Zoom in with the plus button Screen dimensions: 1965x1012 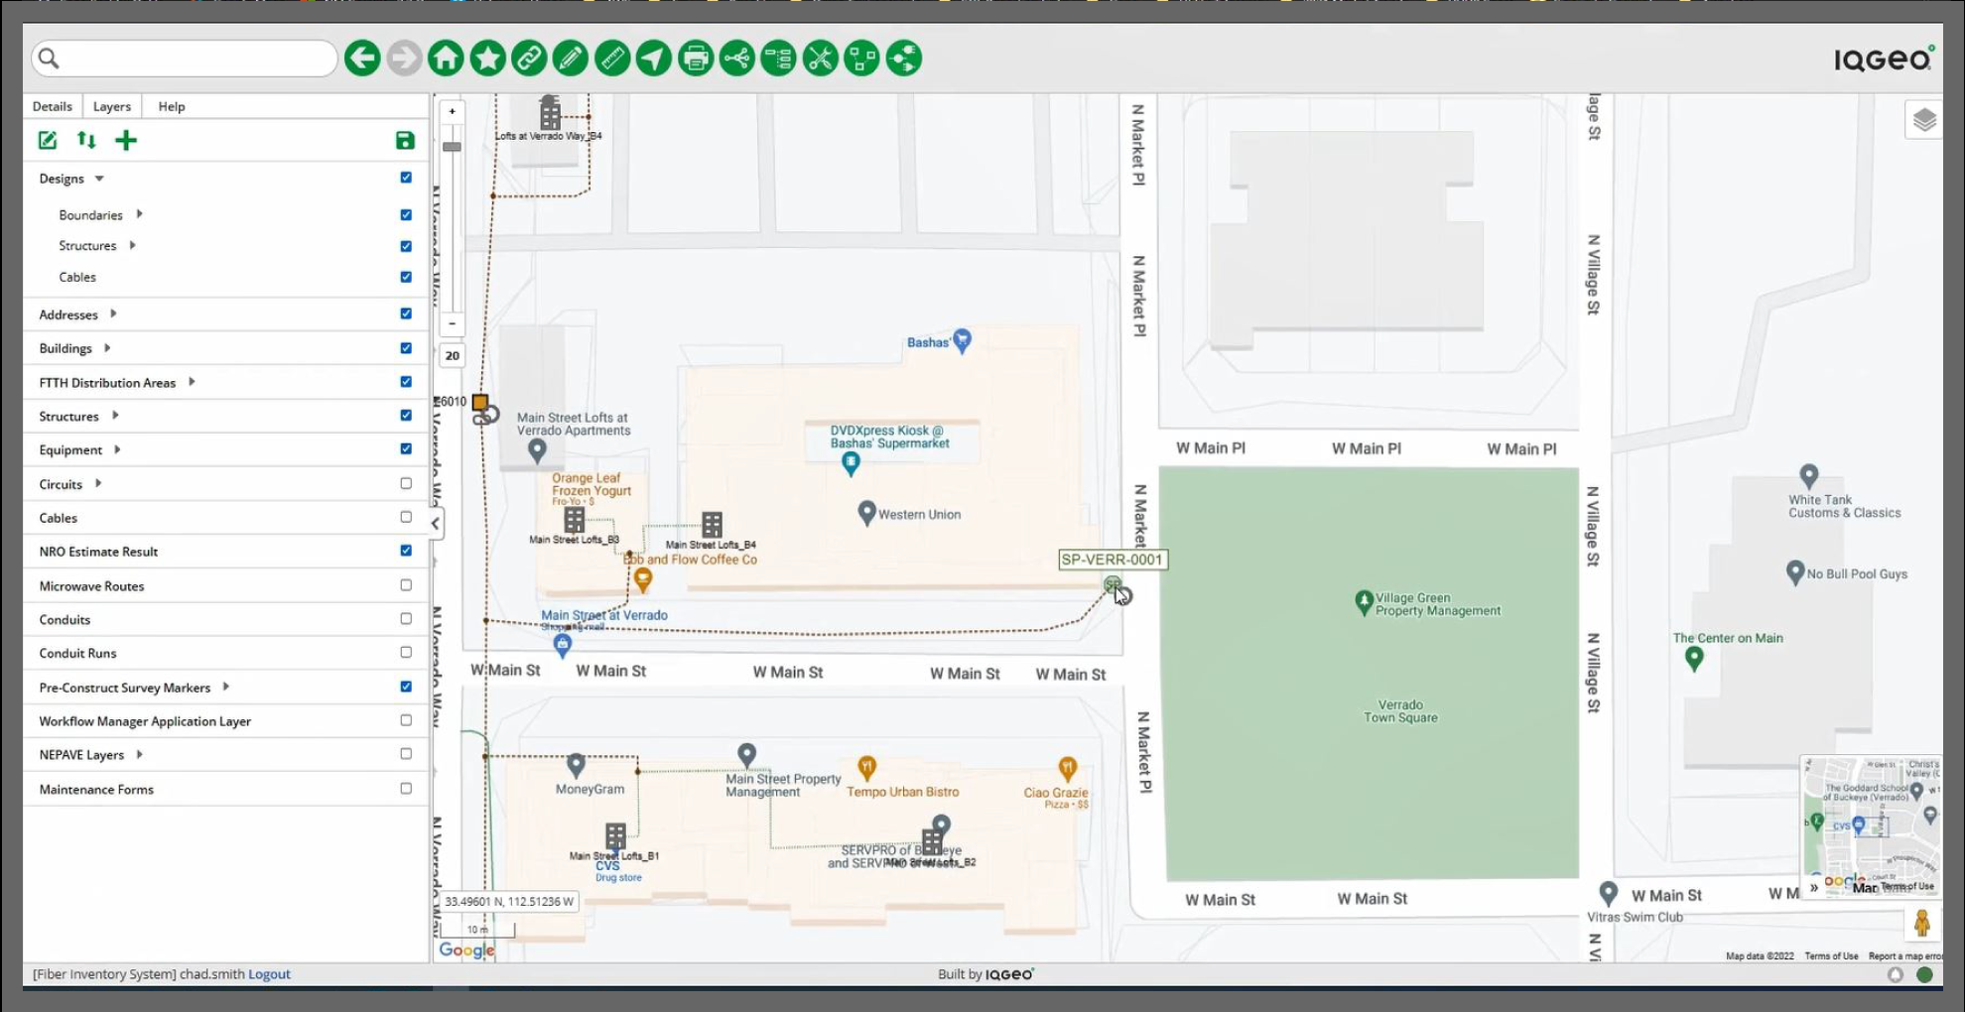click(452, 111)
